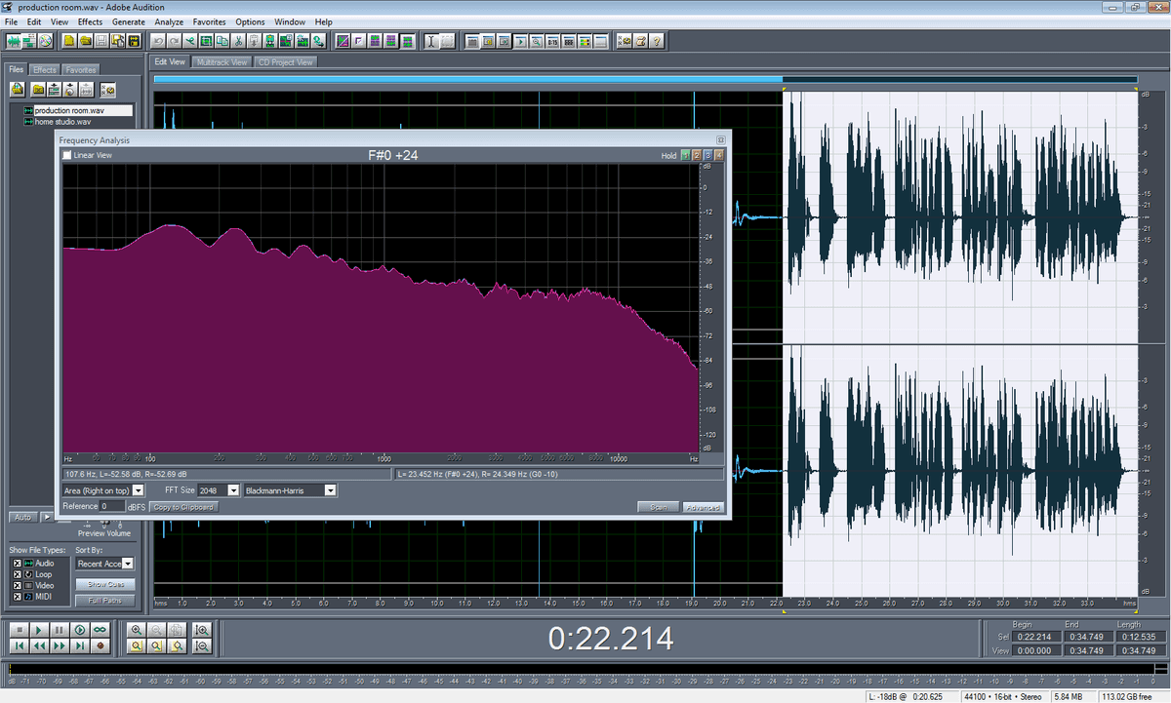Click the Zoom Out Vertically icon
This screenshot has width=1171, height=703.
click(x=202, y=645)
